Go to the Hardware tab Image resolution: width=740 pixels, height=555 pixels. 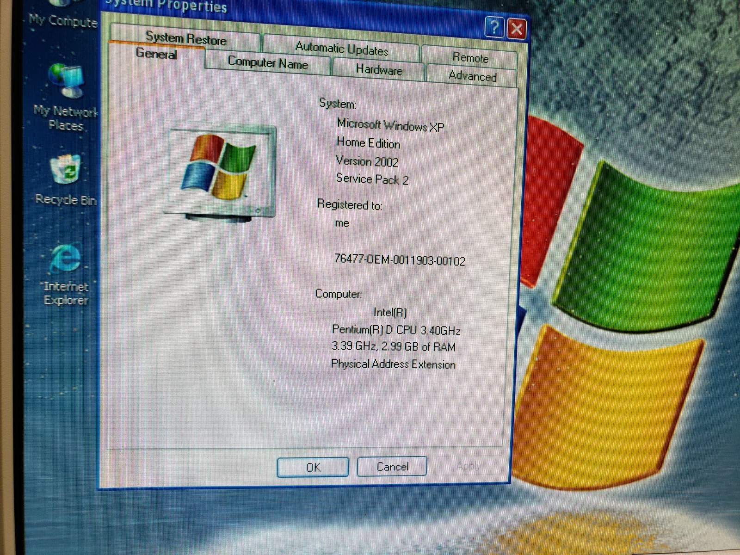[379, 70]
